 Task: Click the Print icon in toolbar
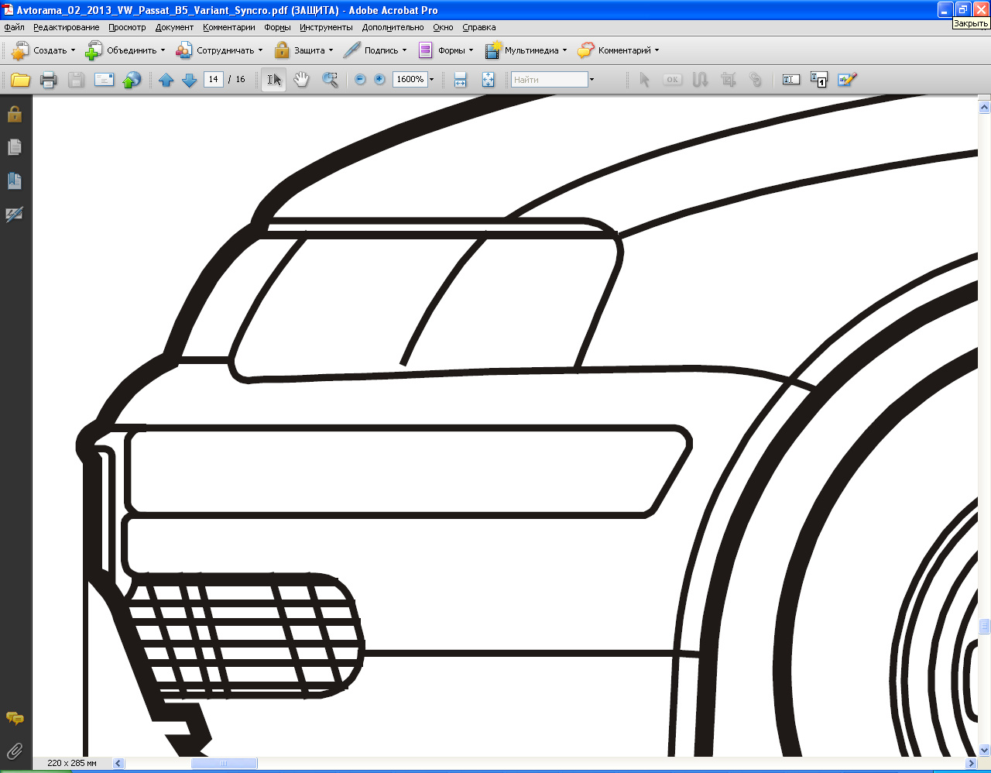(48, 79)
